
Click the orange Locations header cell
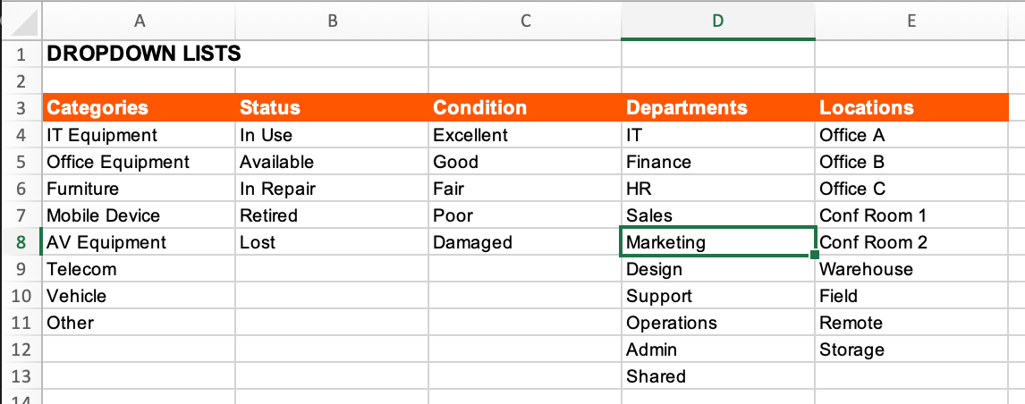click(911, 108)
